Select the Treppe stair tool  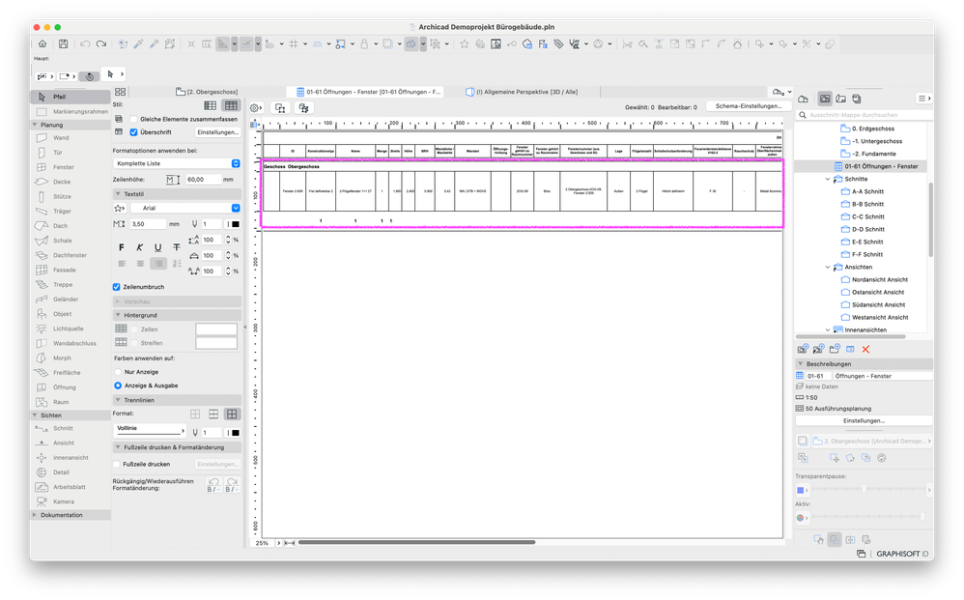(x=71, y=285)
